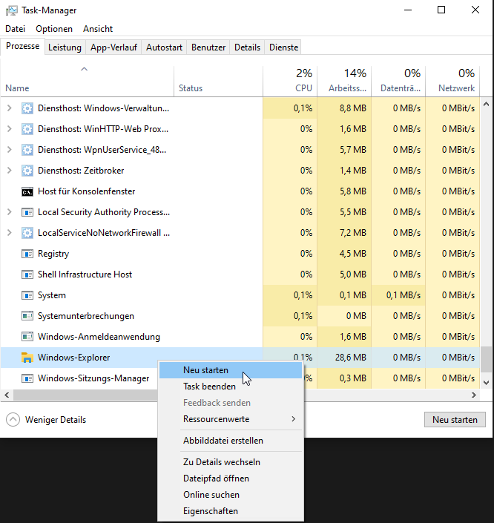Choose Abbilddatei erstellen in context menu
Screen dimensions: 494x523
point(231,441)
